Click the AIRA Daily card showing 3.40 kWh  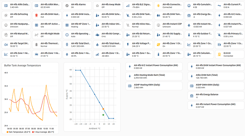coord(16,6)
